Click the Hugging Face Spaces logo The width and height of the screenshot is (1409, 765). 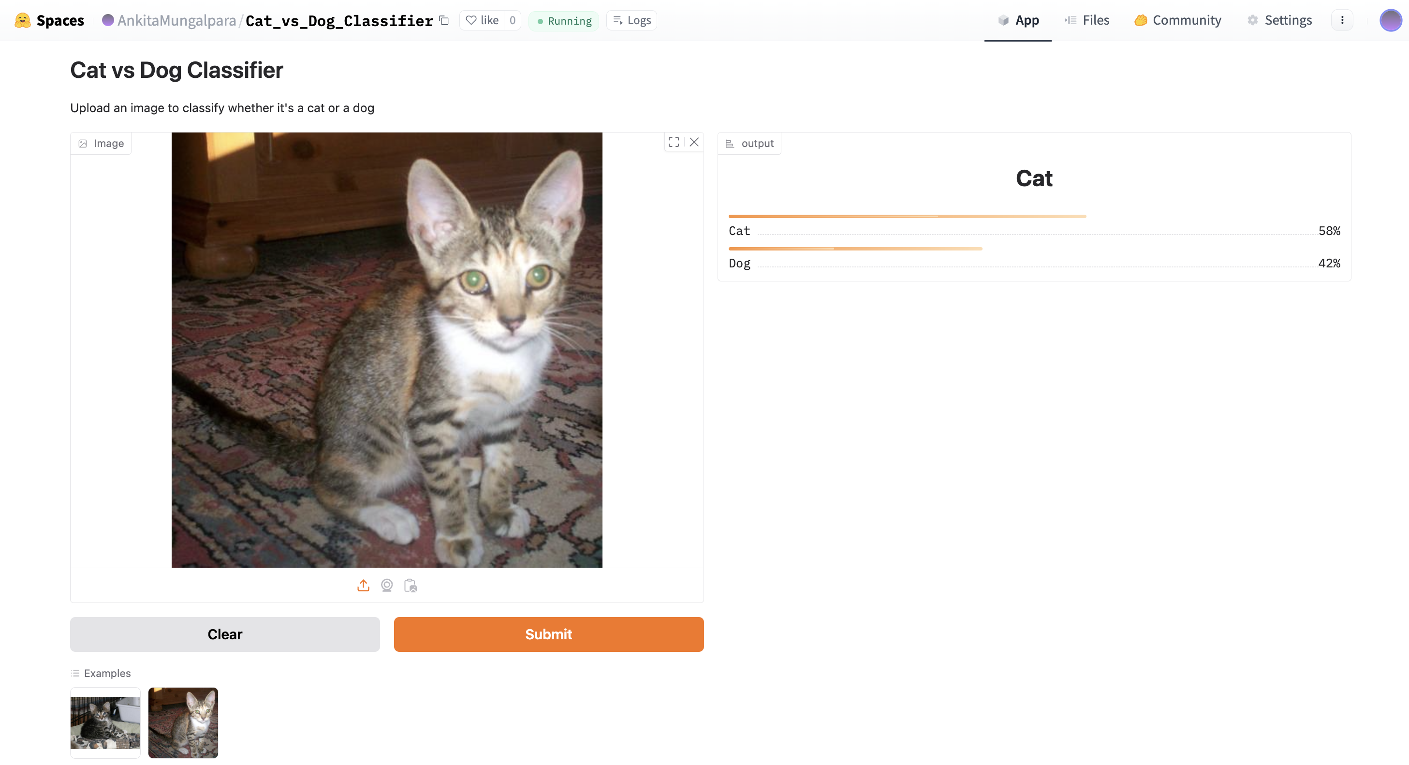[x=22, y=20]
